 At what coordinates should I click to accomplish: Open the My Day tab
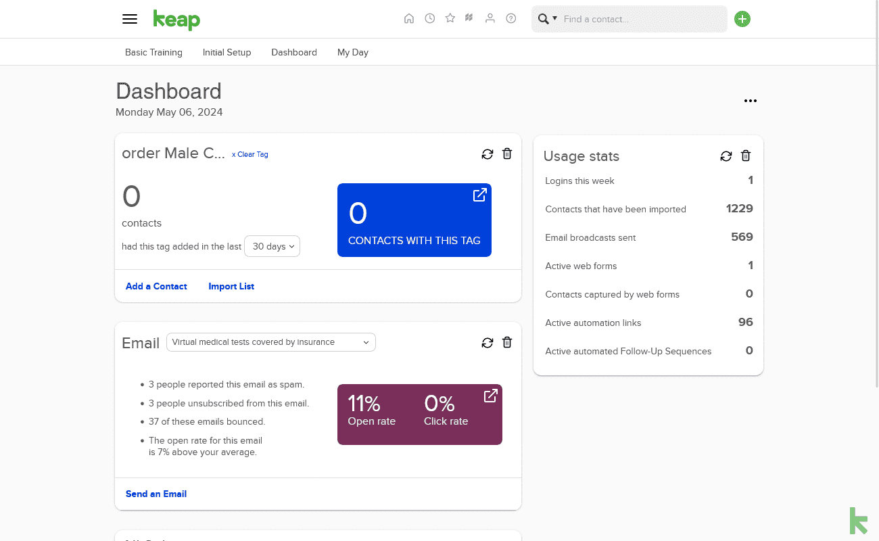click(x=353, y=52)
